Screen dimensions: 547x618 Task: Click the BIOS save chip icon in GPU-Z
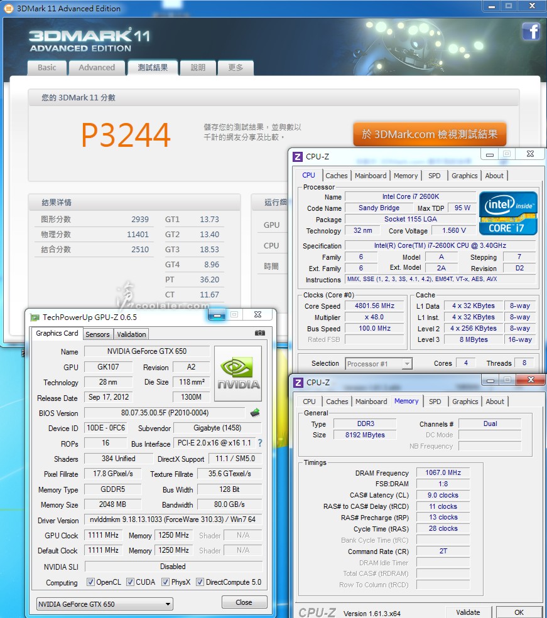[255, 413]
